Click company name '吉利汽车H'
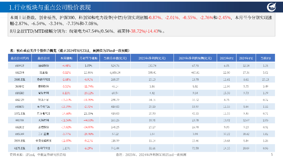This screenshot has width=283, height=159. pos(43,148)
